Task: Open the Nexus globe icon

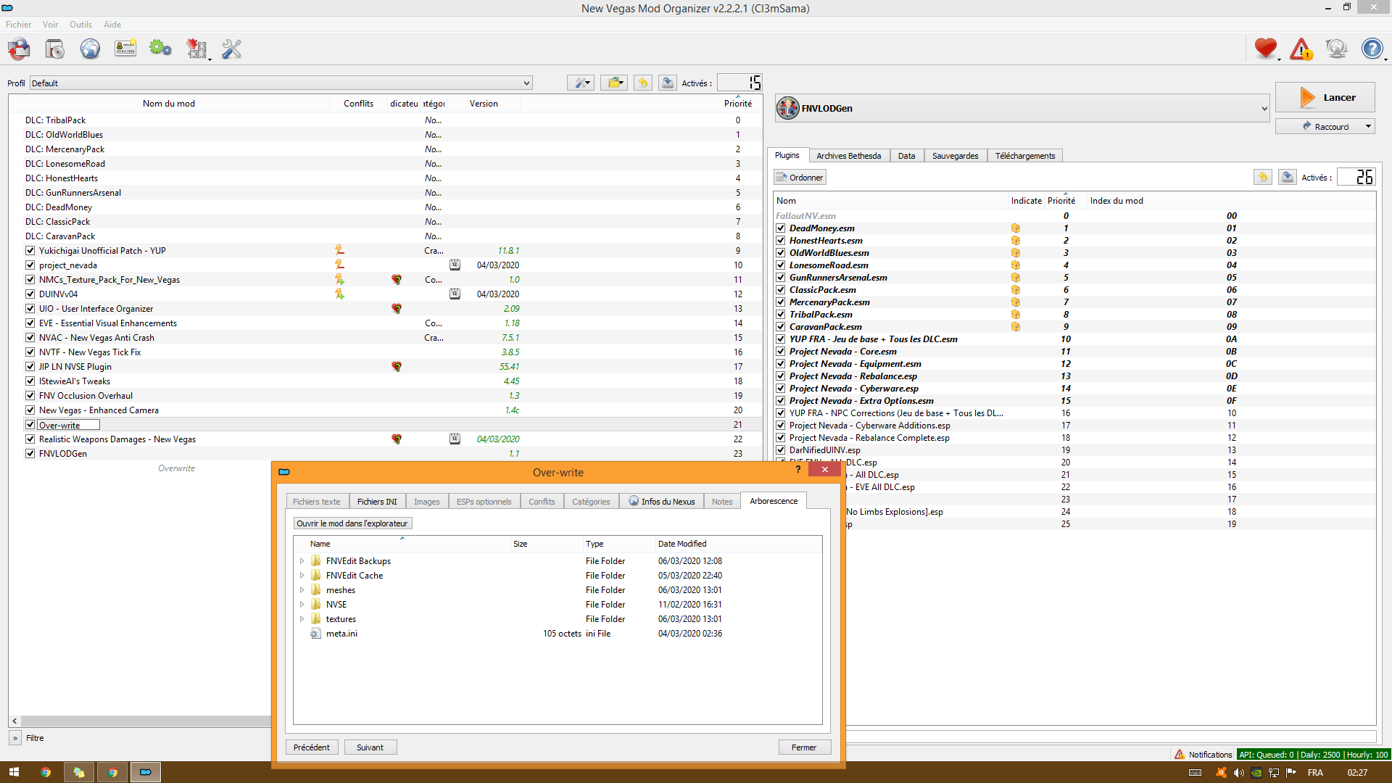Action: tap(90, 49)
